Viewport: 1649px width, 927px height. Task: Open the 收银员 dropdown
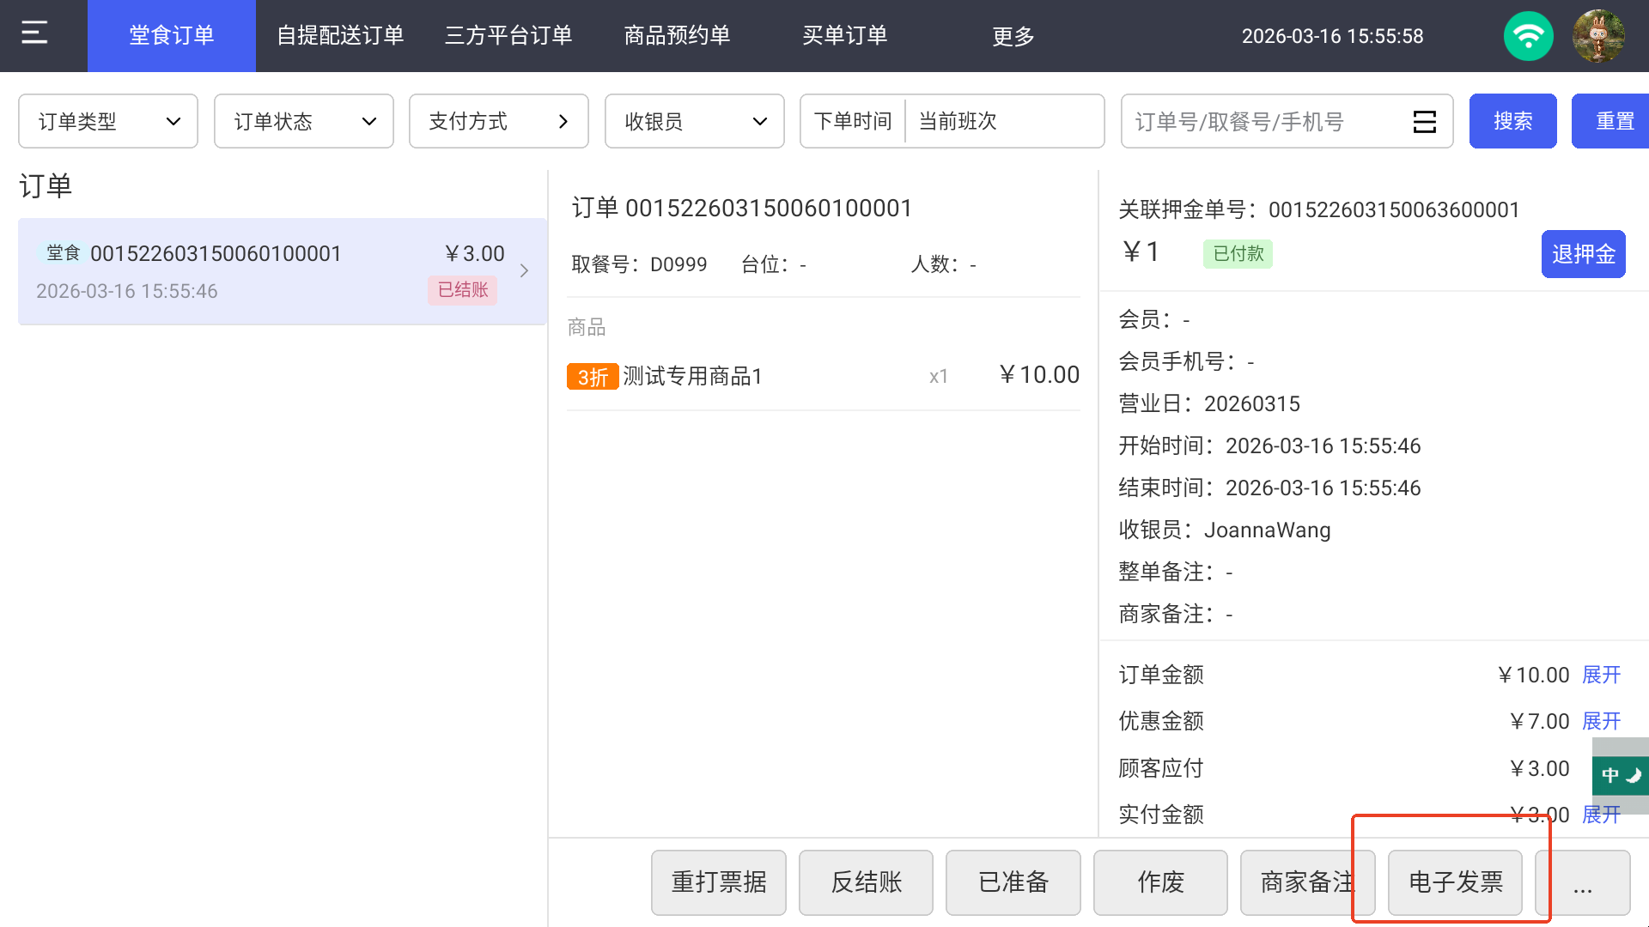[694, 122]
